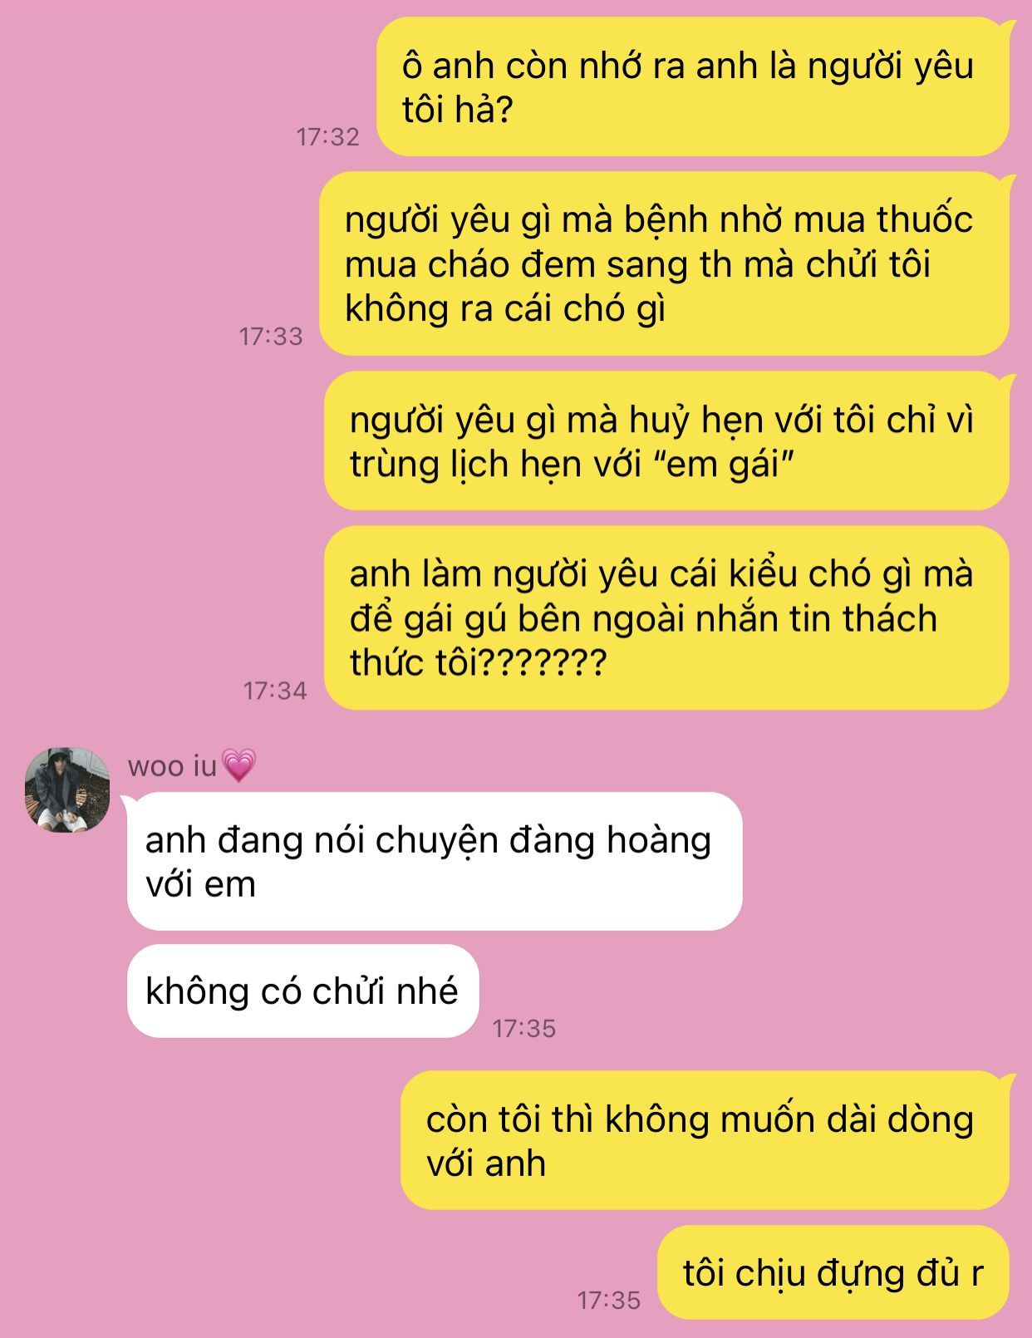
Task: Click the 17:34 timestamp
Action: (x=275, y=691)
